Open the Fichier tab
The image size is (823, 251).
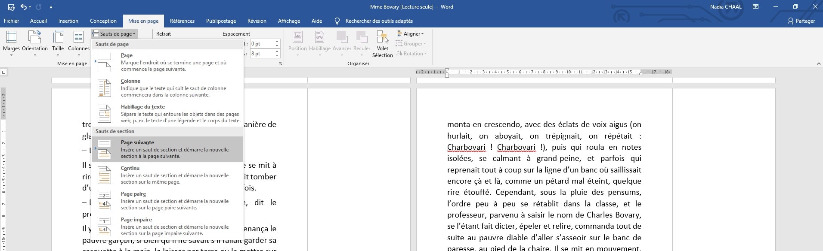(x=12, y=21)
